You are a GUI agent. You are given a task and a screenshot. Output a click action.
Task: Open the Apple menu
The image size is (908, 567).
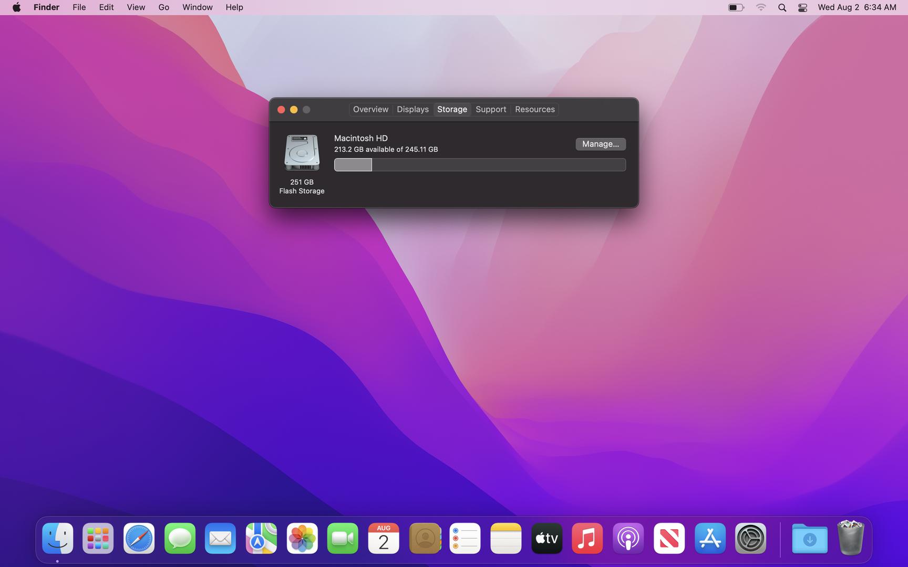17,7
